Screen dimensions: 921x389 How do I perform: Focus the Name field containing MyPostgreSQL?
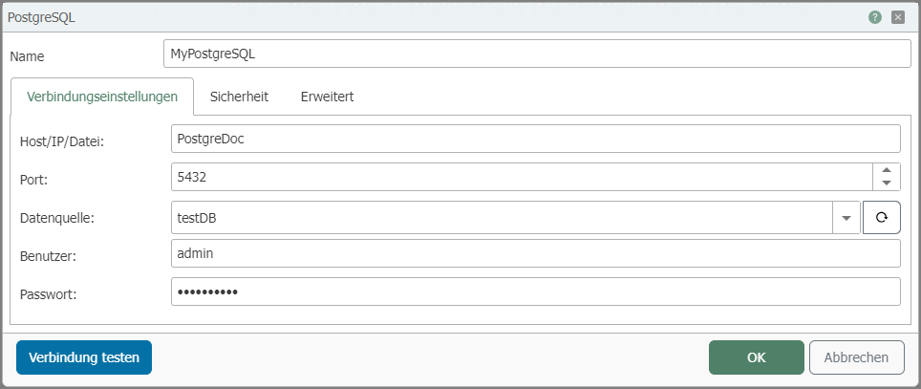pos(537,54)
